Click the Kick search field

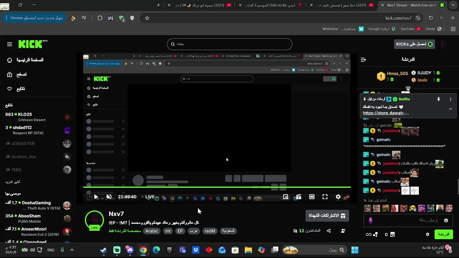pyautogui.click(x=229, y=44)
